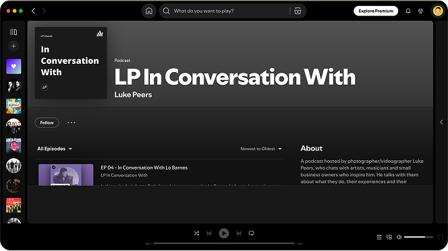Viewport: 448px width, 251px height.
Task: Open the colorful pop playlist thumbnail in sidebar
Action: pyautogui.click(x=13, y=106)
